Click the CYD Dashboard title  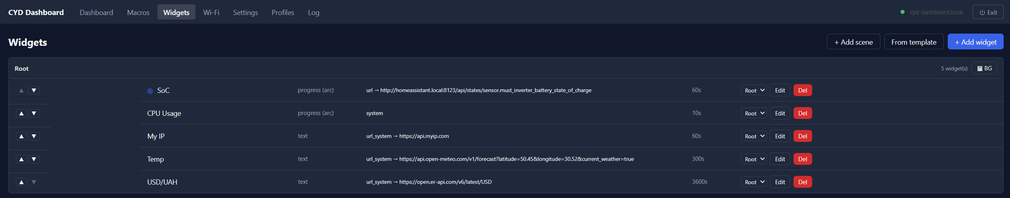click(36, 12)
